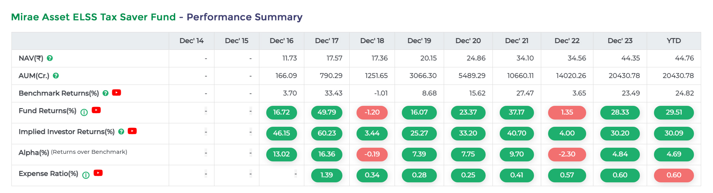The image size is (713, 193).
Task: Click the AUM(Cr.) help question mark icon
Action: tap(56, 76)
